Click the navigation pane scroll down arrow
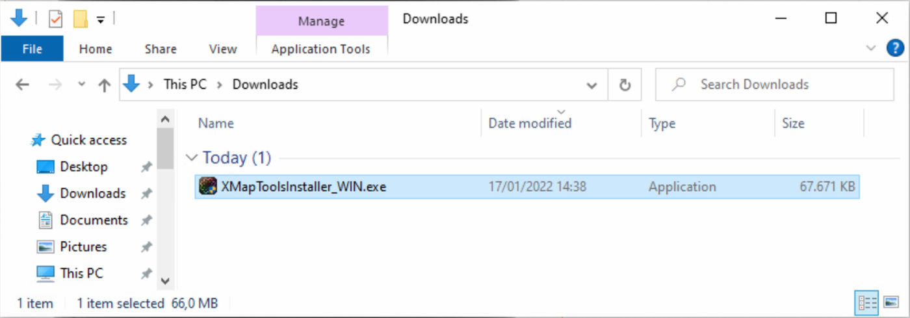Image resolution: width=910 pixels, height=318 pixels. pyautogui.click(x=165, y=282)
